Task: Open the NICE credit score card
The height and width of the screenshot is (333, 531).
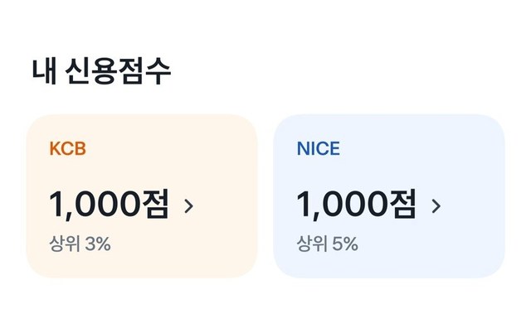Action: coord(388,195)
